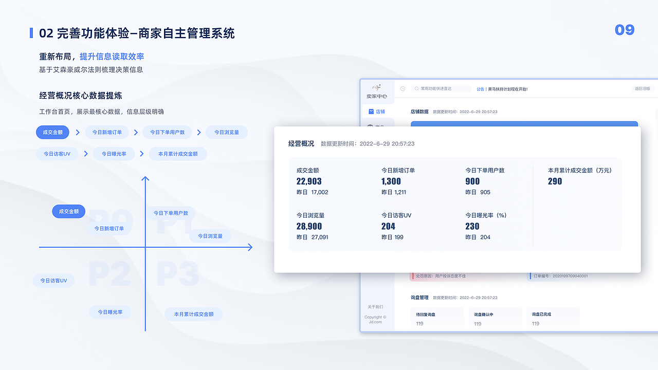Viewport: 658px width, 370px height.
Task: Select the blue 成交金额 pill tag
Action: [x=52, y=132]
